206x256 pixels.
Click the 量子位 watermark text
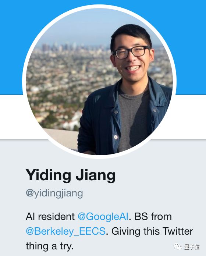pyautogui.click(x=192, y=247)
